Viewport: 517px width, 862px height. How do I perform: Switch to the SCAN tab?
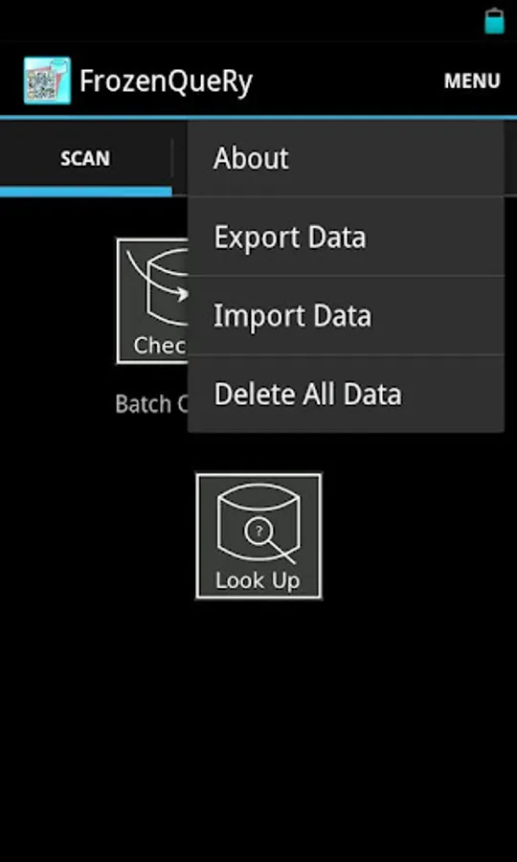click(x=86, y=158)
